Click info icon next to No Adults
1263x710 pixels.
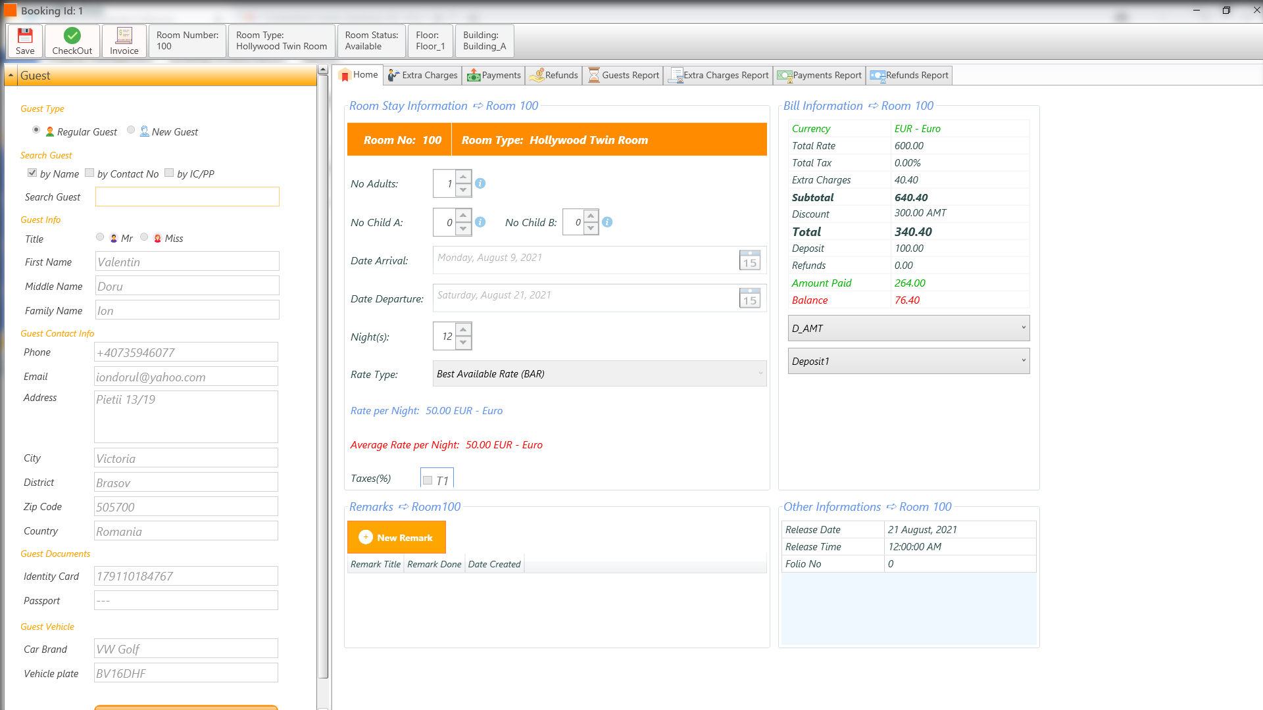pos(480,183)
